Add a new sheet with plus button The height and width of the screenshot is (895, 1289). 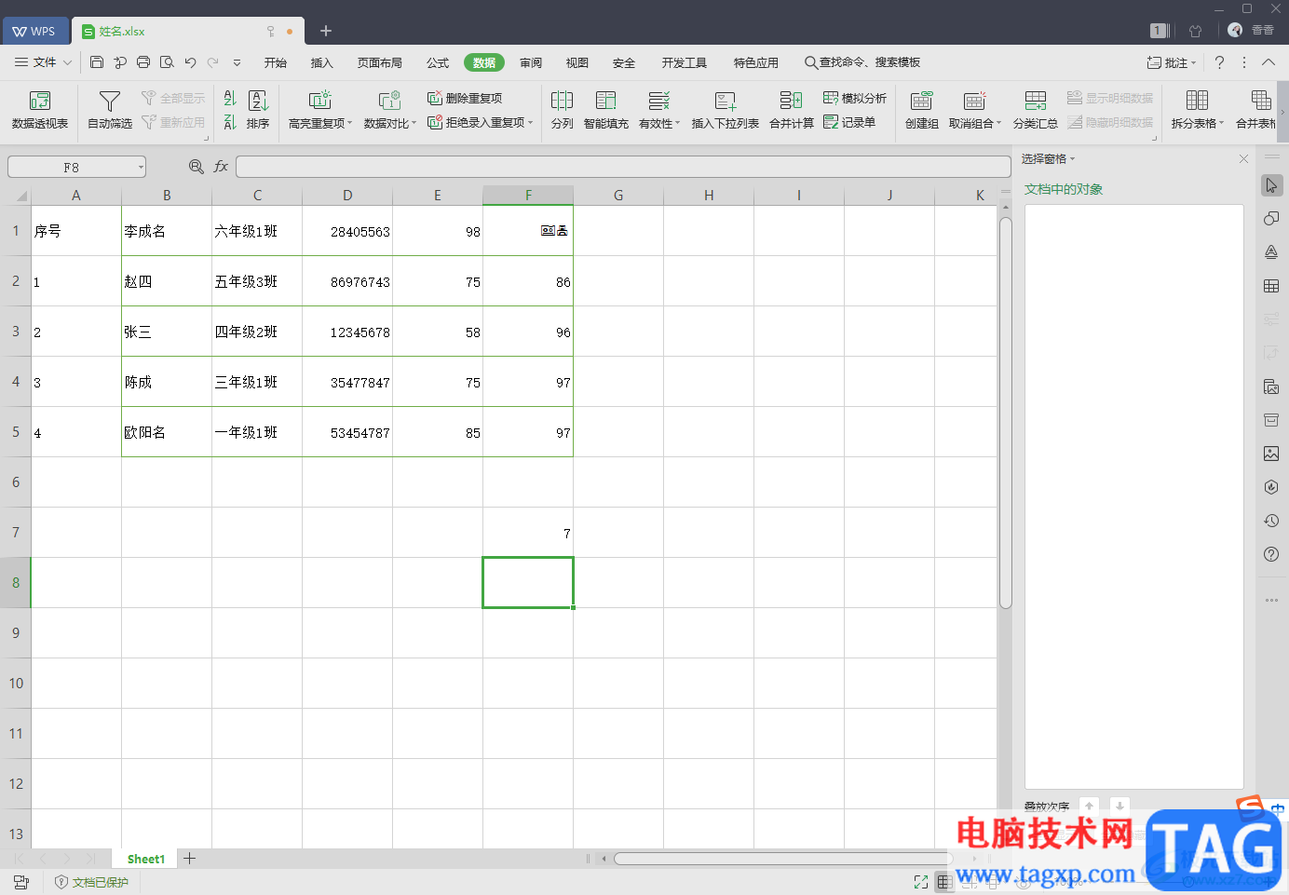[x=190, y=859]
